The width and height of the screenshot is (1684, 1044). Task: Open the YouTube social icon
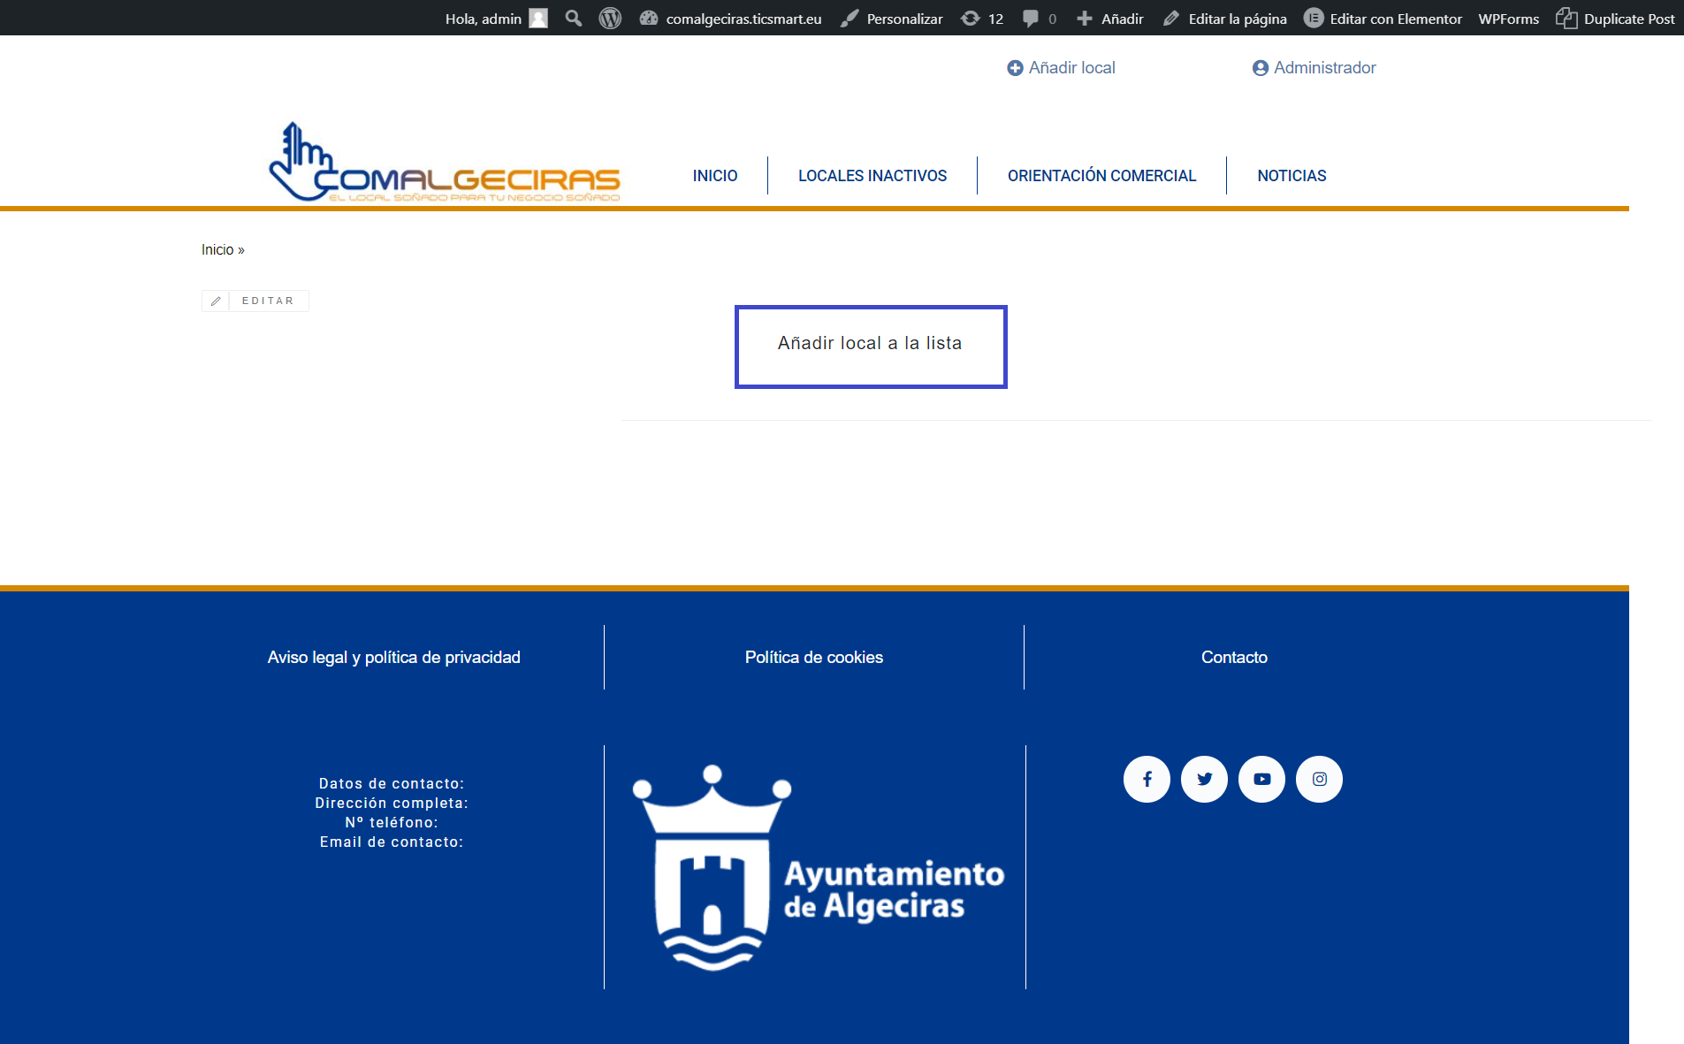pos(1261,779)
